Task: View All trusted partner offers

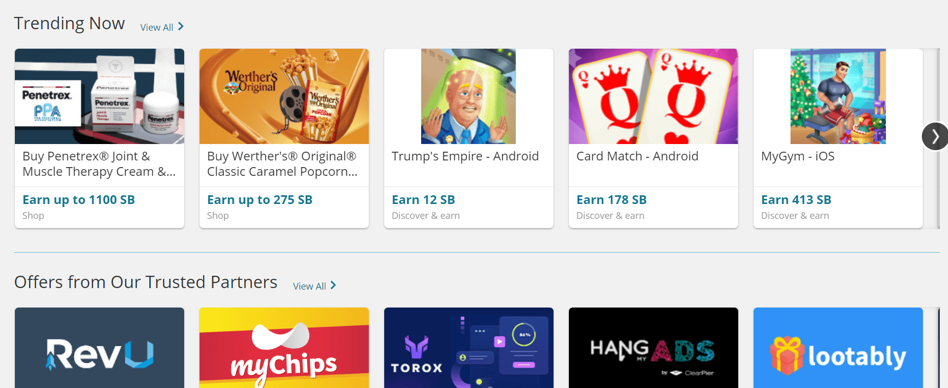Action: [309, 286]
